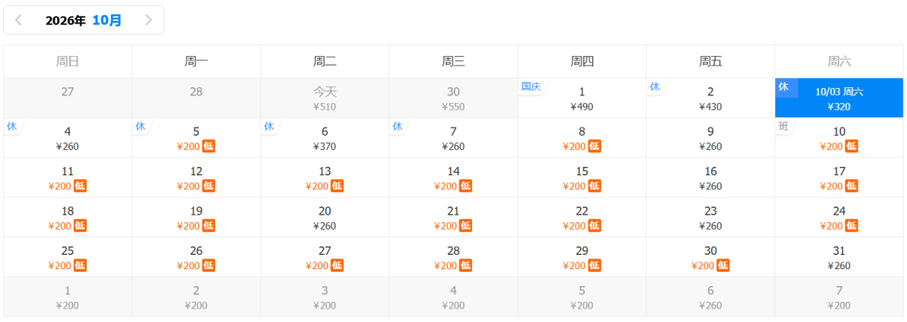This screenshot has height=322, width=907.
Task: Choose October 19 date cell
Action: (196, 217)
